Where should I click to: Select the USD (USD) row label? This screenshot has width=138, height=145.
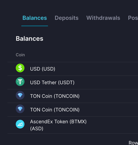(x=43, y=69)
